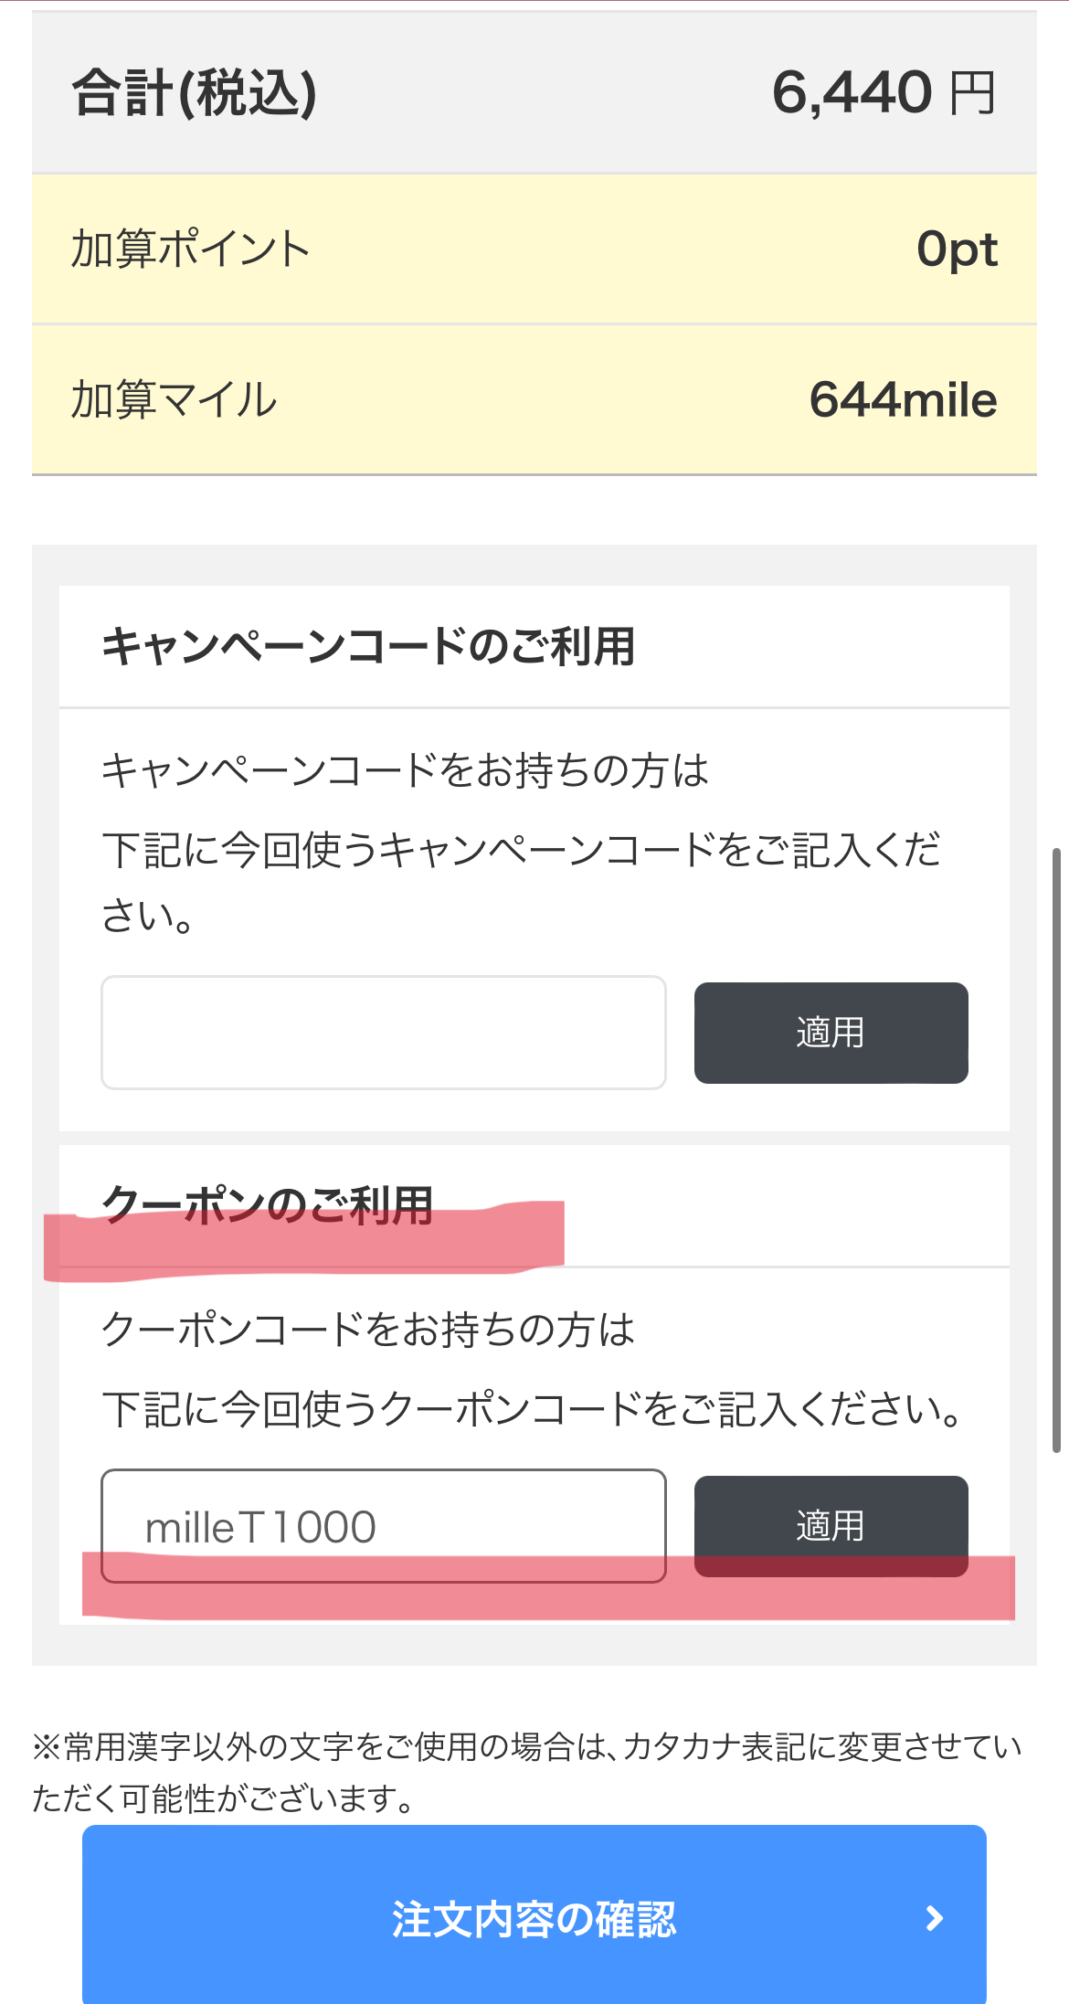Apply the coupon code with 適用 button

[x=831, y=1524]
